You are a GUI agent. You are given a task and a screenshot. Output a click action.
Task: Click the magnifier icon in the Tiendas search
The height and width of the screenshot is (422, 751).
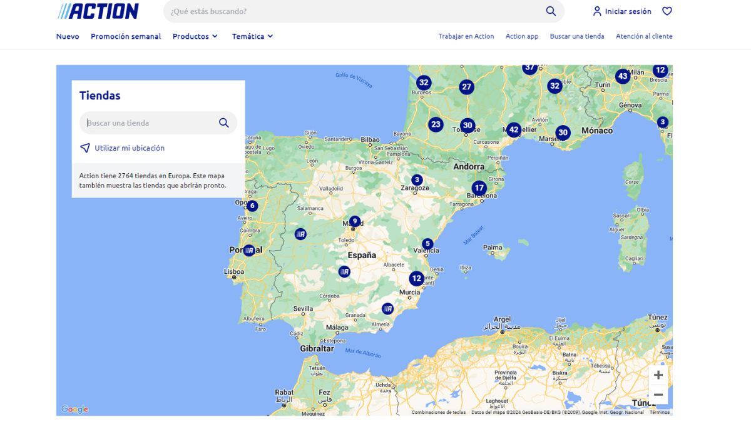(223, 123)
